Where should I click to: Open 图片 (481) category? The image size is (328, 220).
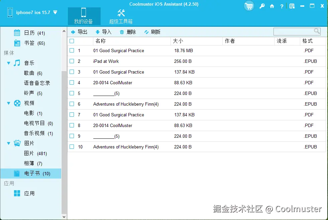point(35,153)
